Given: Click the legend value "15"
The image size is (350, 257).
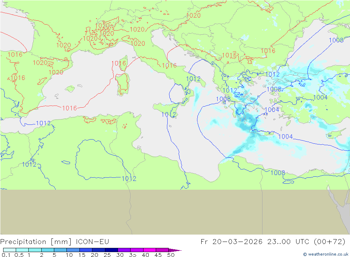Looking at the screenshot, I should pyautogui.click(x=82, y=255).
